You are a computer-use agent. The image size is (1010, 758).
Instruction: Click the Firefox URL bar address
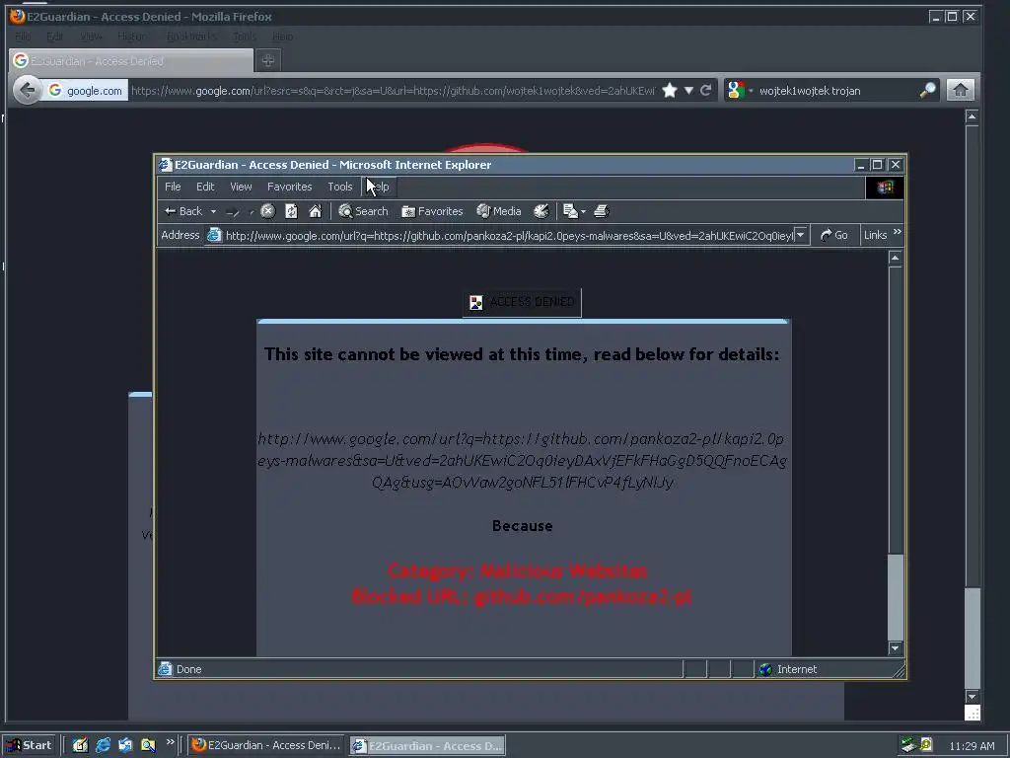[393, 91]
